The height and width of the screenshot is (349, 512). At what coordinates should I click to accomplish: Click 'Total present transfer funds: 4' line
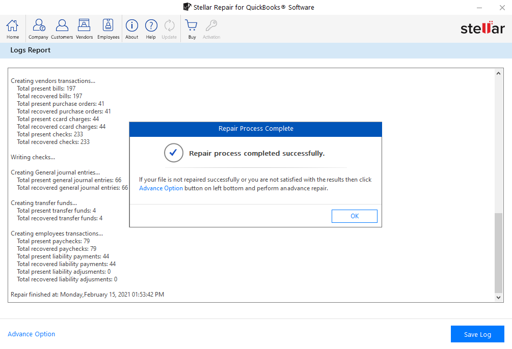pyautogui.click(x=56, y=211)
